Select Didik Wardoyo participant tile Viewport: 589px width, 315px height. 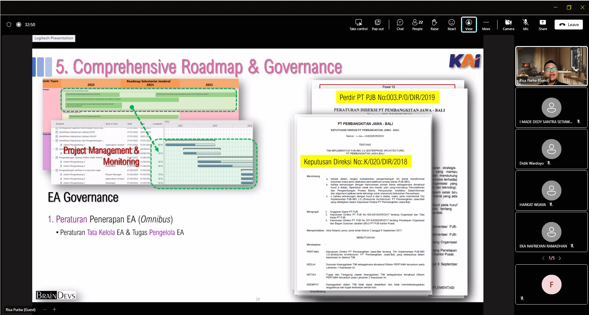point(552,149)
